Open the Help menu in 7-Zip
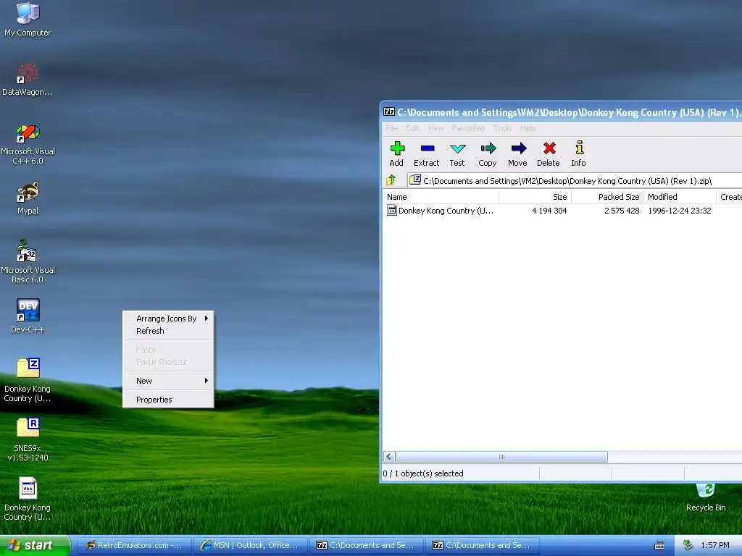Screen dimensions: 742x556 (x=528, y=128)
